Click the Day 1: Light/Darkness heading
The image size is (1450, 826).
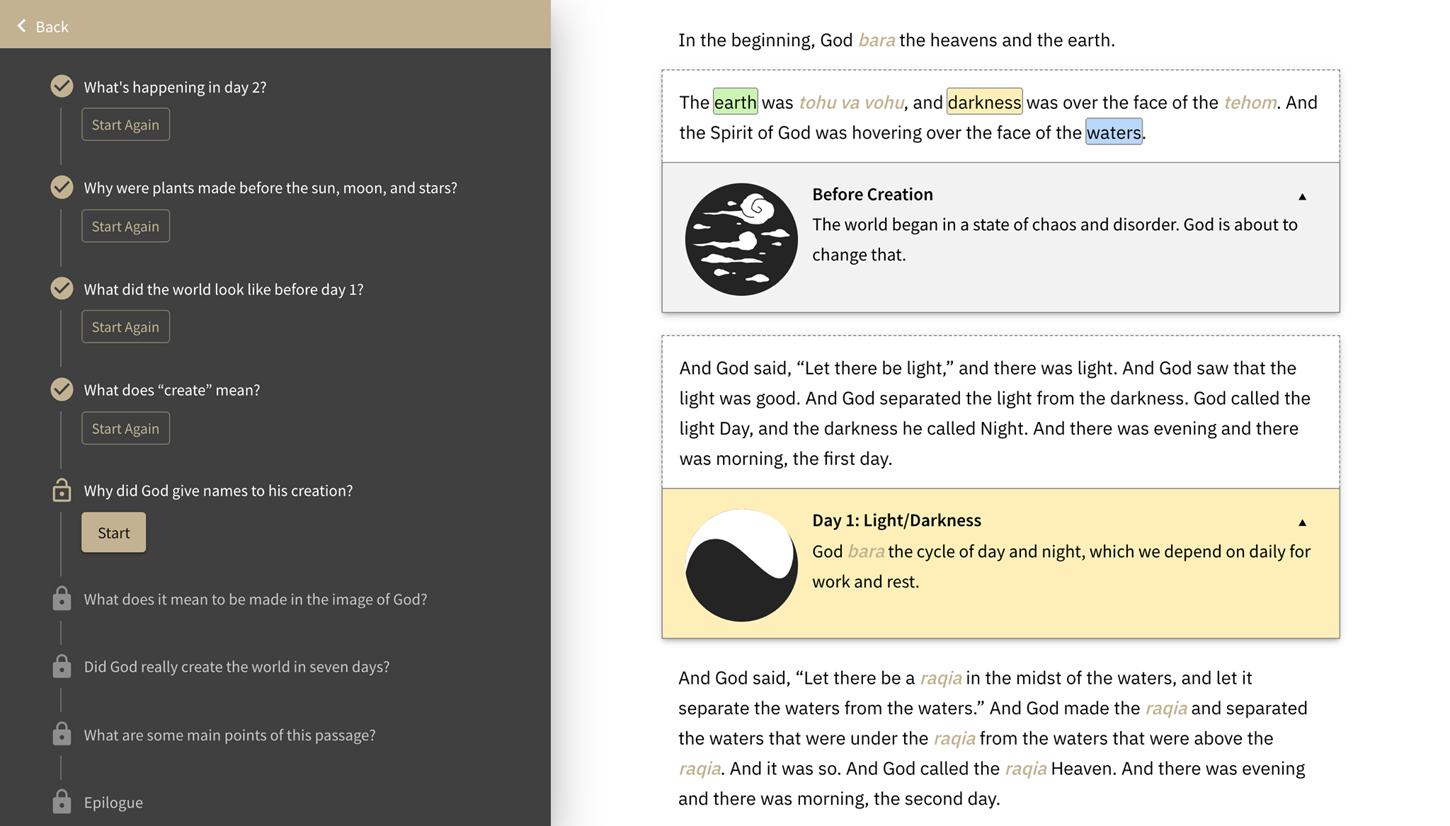896,520
